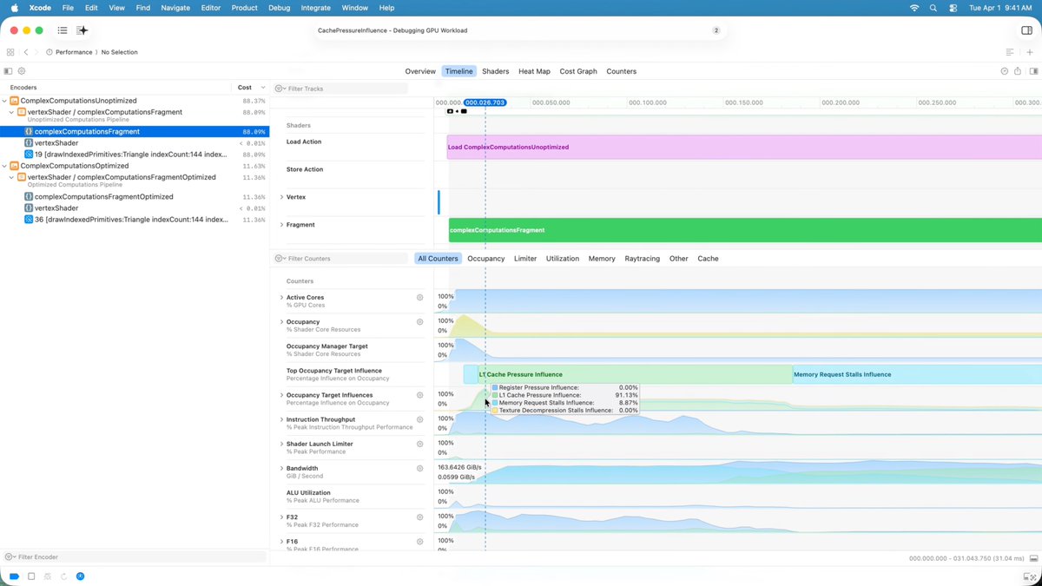The width and height of the screenshot is (1042, 586).
Task: Select the Limiter counter filter
Action: [x=525, y=259]
